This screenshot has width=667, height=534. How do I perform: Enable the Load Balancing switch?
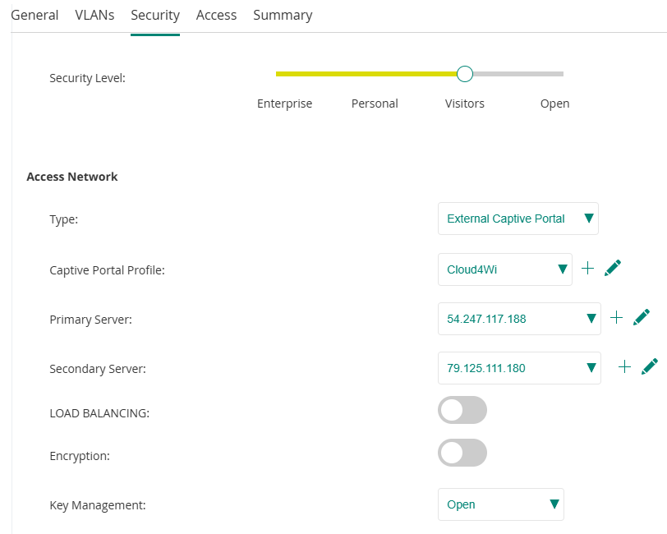(x=462, y=410)
